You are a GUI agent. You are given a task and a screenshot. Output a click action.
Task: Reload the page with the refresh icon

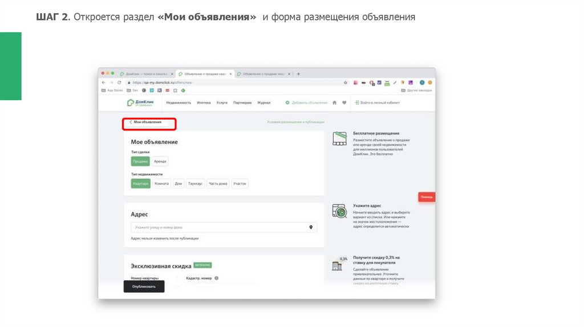pyautogui.click(x=119, y=83)
